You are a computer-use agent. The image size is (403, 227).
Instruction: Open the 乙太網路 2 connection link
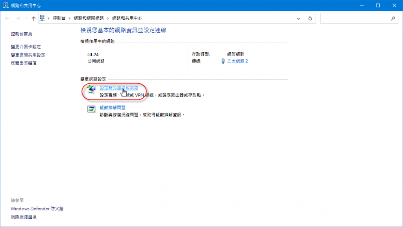coord(237,61)
